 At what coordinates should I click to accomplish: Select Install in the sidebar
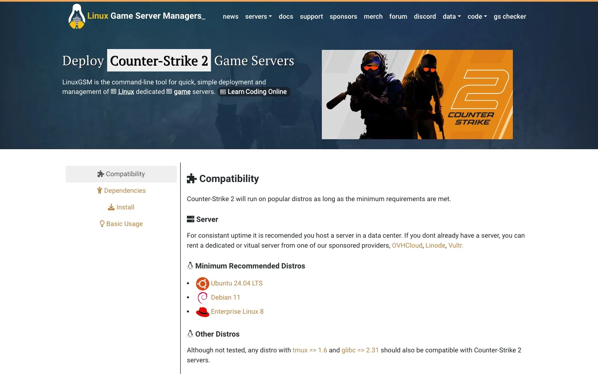(121, 207)
